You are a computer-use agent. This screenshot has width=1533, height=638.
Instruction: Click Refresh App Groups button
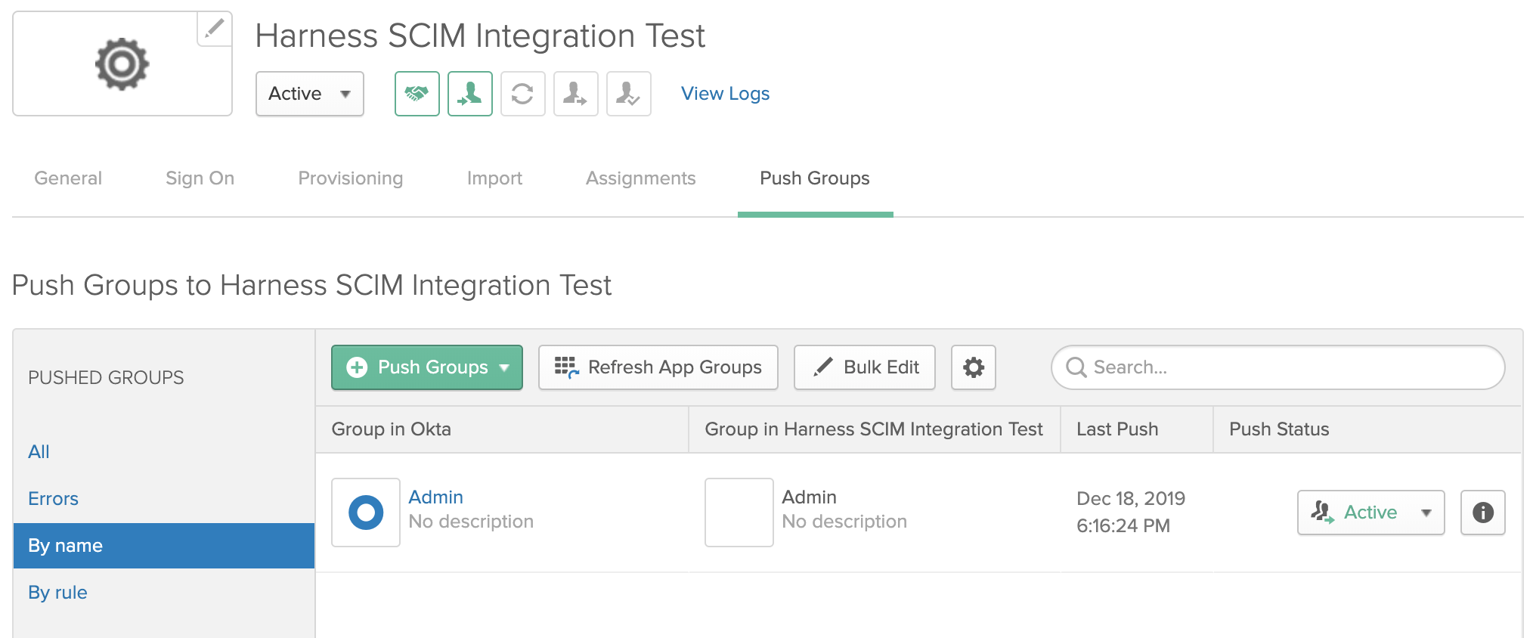click(x=658, y=367)
